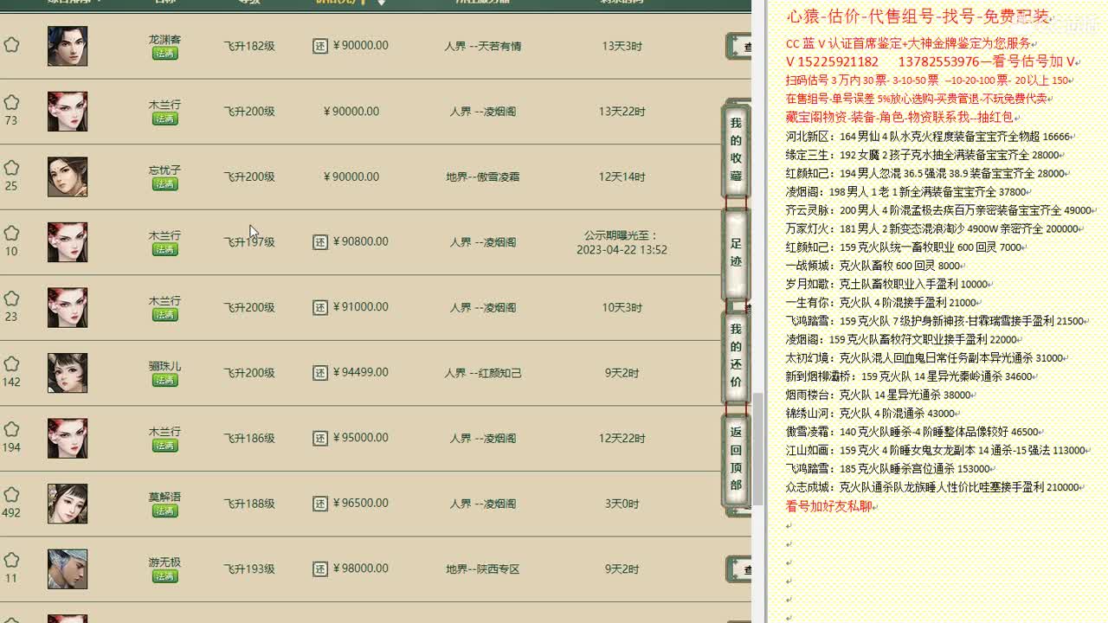Click document line starting 万家灯火
Viewport: 1108px width, 623px height.
point(934,229)
